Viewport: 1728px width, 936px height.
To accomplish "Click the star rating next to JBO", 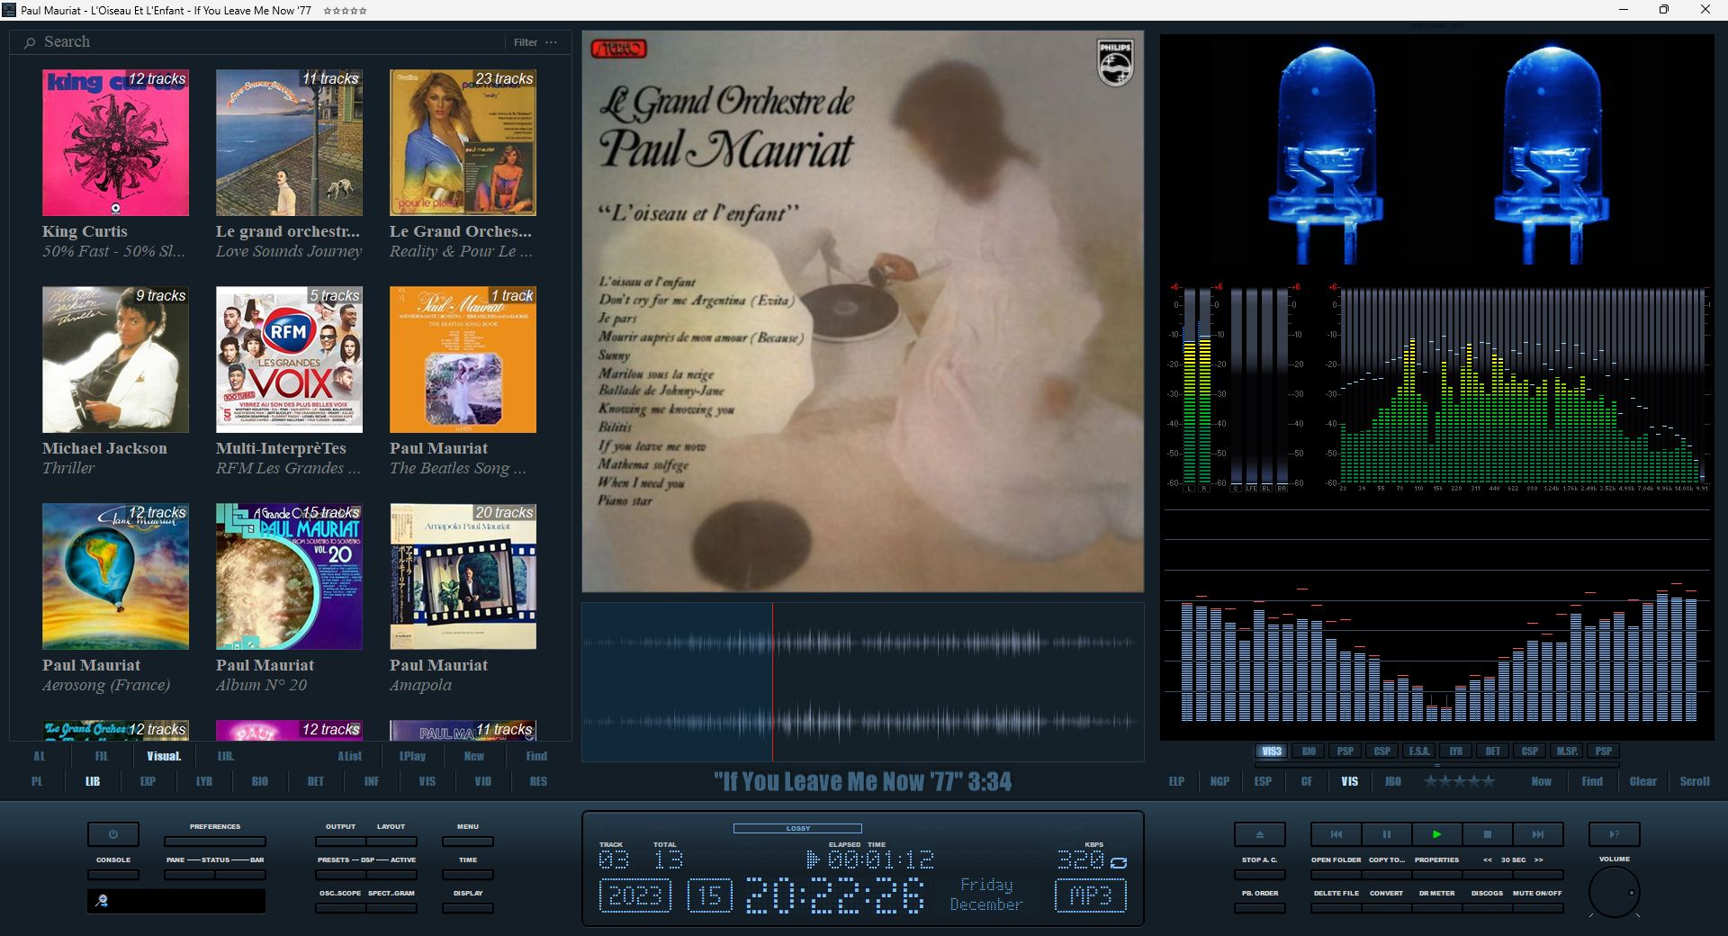I will point(1459,781).
